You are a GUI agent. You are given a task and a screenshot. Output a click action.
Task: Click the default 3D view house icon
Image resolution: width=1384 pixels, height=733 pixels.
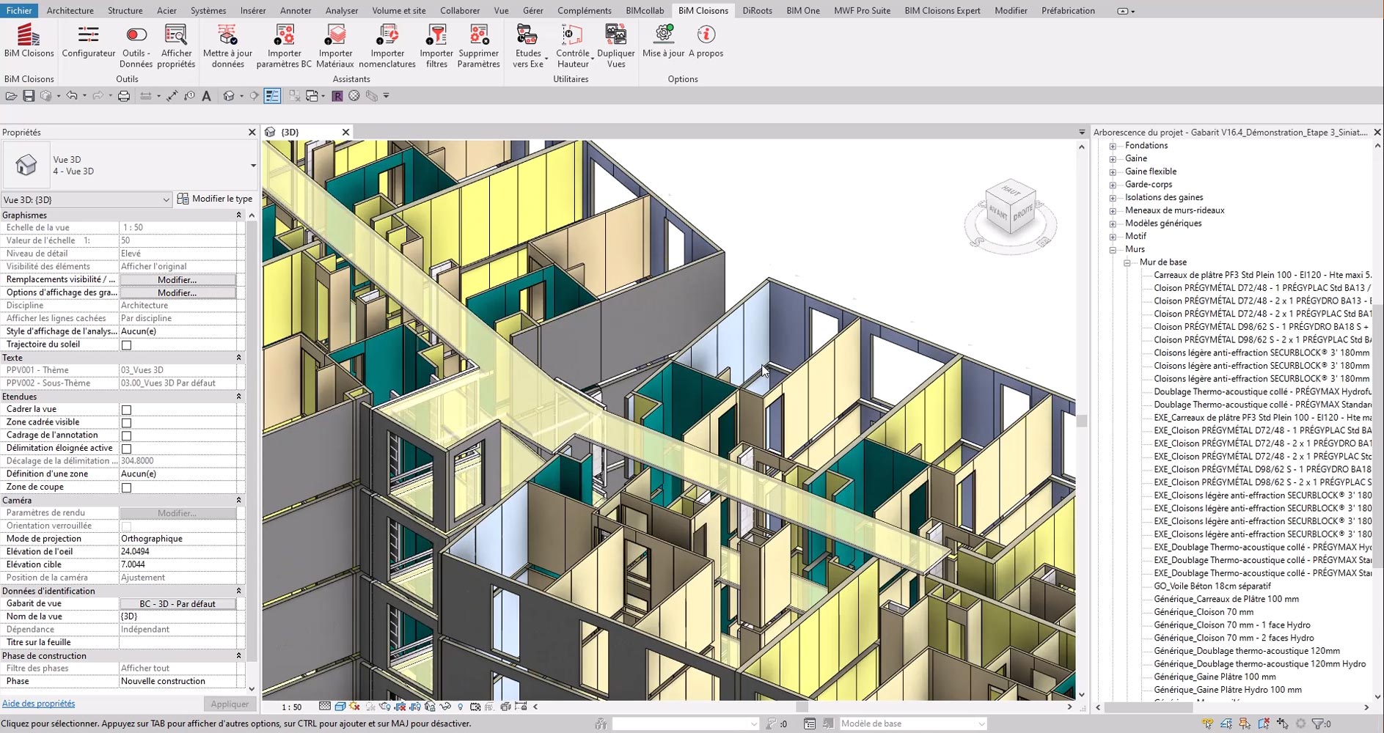tap(229, 96)
